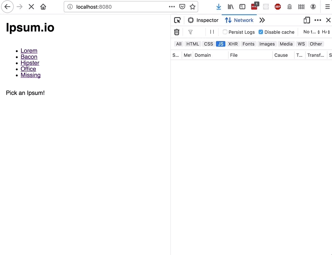Image resolution: width=332 pixels, height=255 pixels.
Task: Open devtools three-dot options menu
Action: [x=318, y=20]
